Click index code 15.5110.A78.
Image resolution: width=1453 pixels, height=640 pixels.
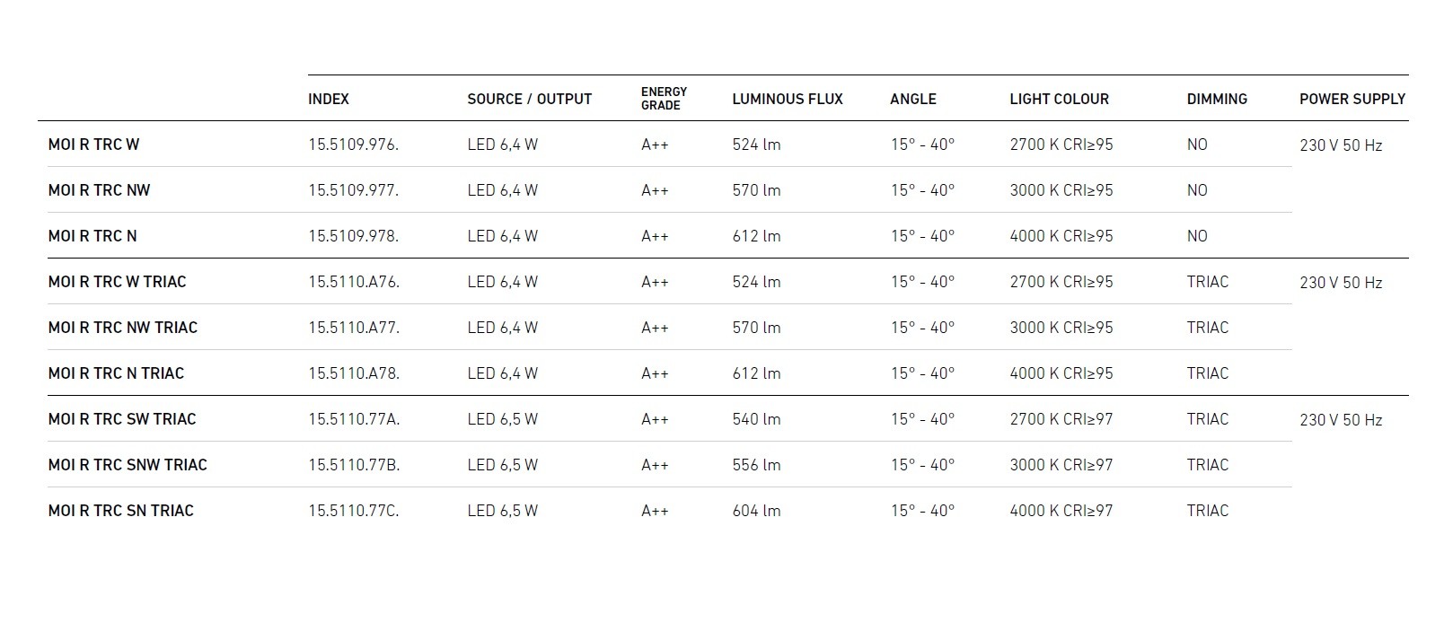(353, 373)
